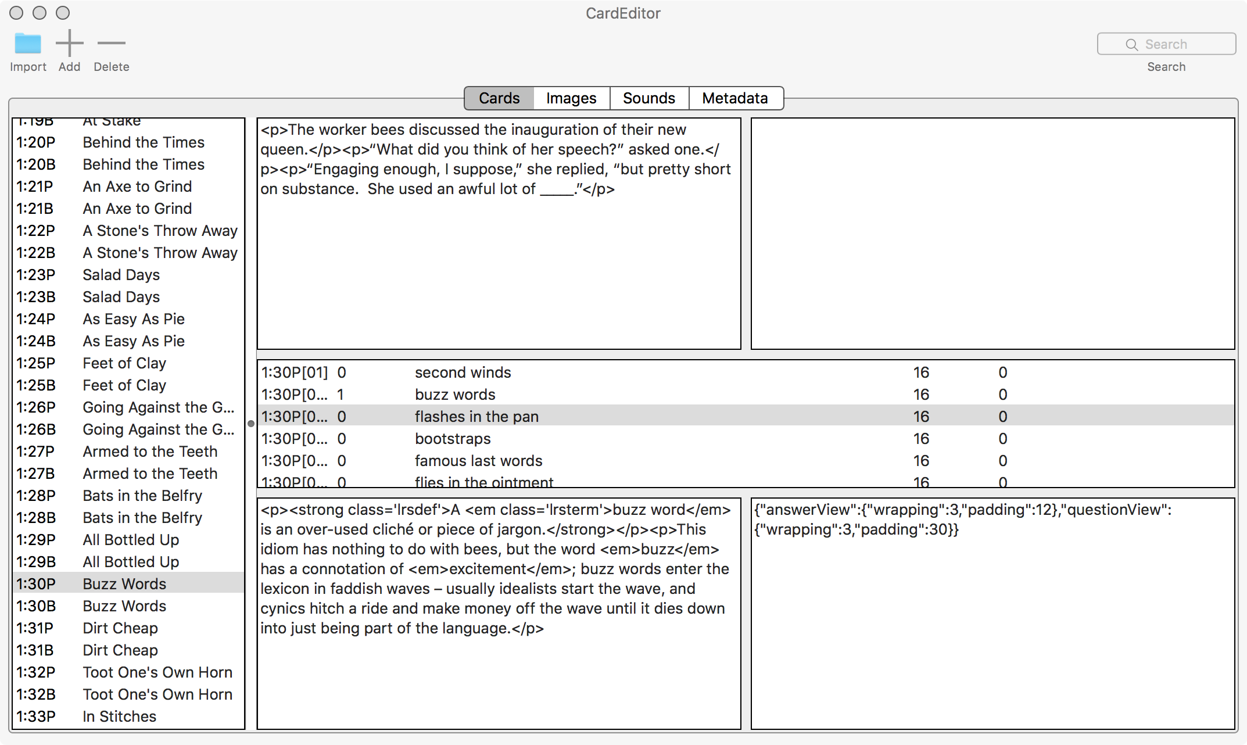The image size is (1247, 745).
Task: Select the 1:33P In Stitches row
Action: (x=128, y=717)
